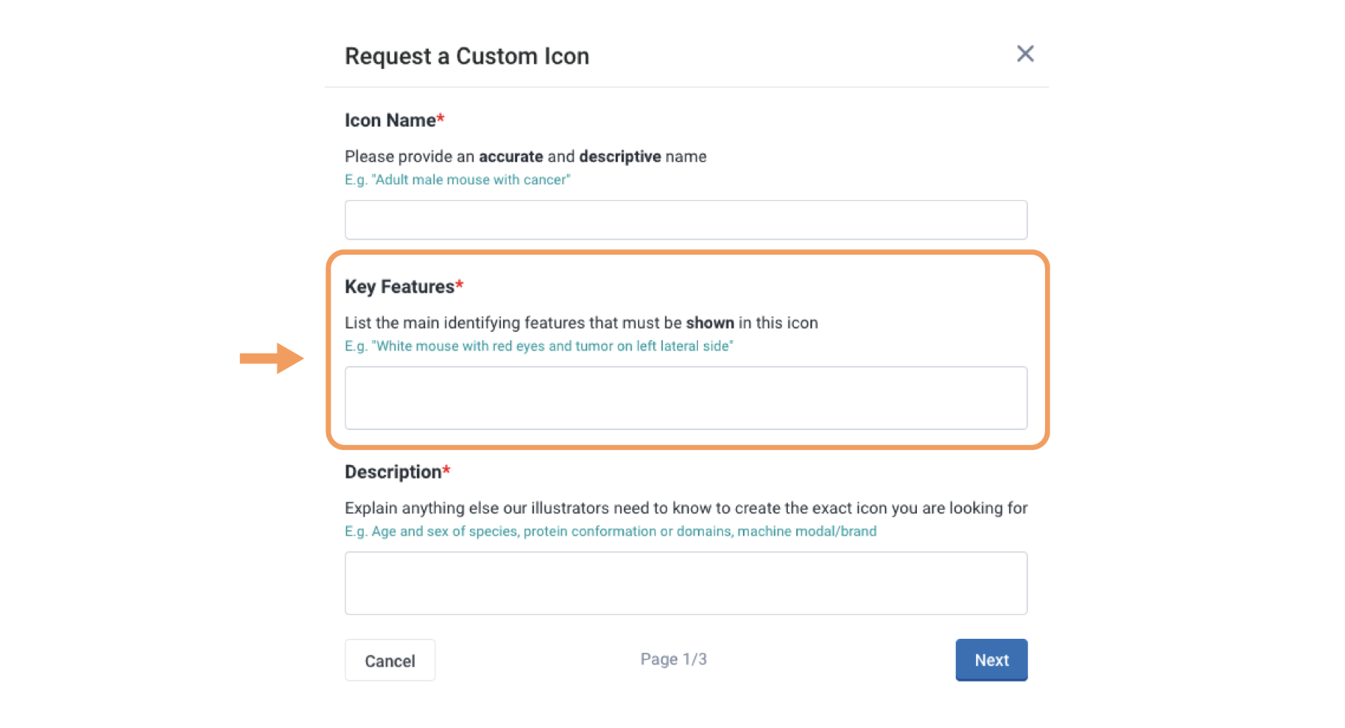Click the "Adult male mouse with cancer" example

tap(457, 180)
